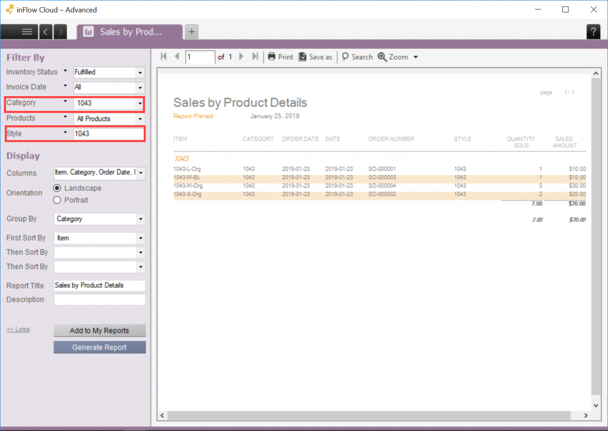Go forward with the right arrow navigation button

pos(60,32)
